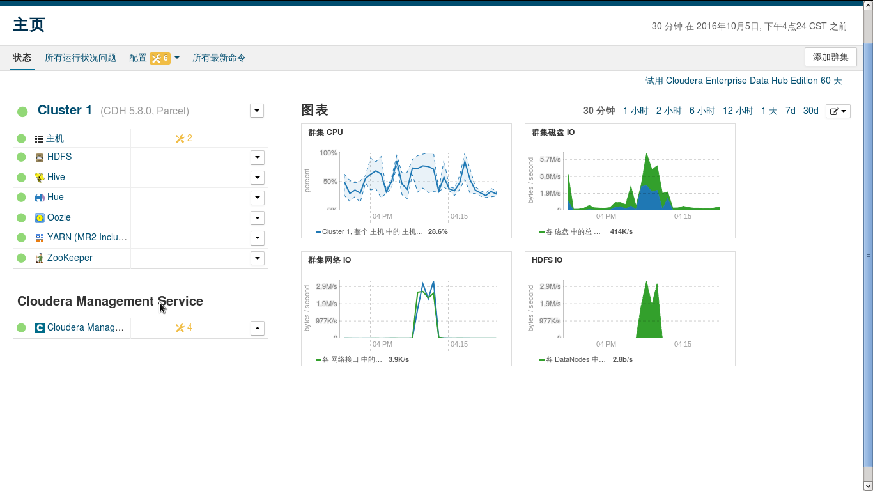Open the Hue actions dropdown
Viewport: 873px width, 491px height.
pos(258,198)
